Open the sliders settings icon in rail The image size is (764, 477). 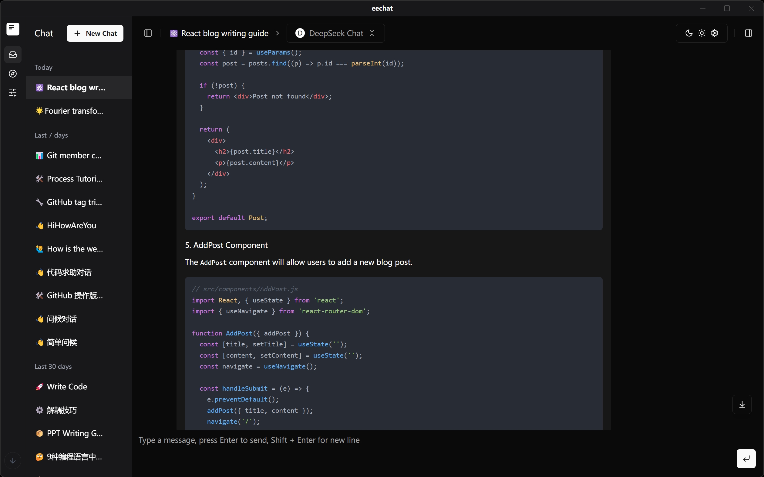click(13, 92)
